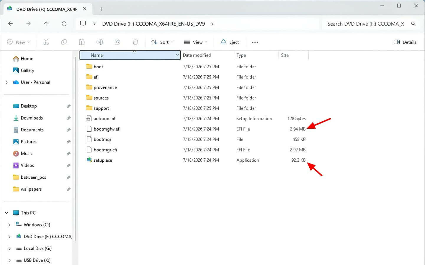This screenshot has height=265, width=425.
Task: Collapse the This PC tree node
Action: [x=6, y=213]
